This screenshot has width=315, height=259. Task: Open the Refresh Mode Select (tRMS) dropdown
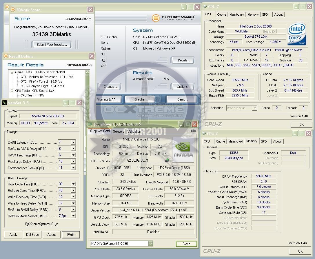73,216
